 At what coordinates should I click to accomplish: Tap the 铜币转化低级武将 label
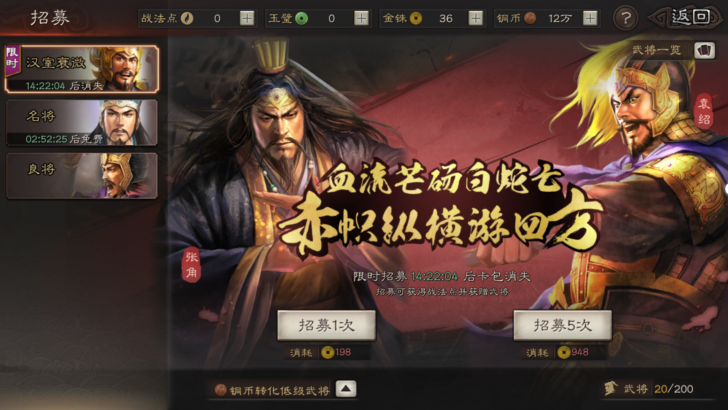click(x=279, y=390)
